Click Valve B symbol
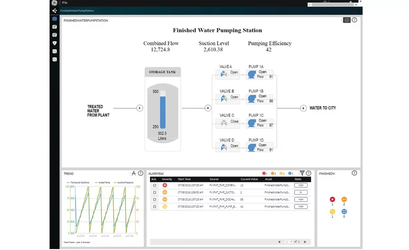Image resolution: width=409 pixels, height=250 pixels. (x=224, y=98)
